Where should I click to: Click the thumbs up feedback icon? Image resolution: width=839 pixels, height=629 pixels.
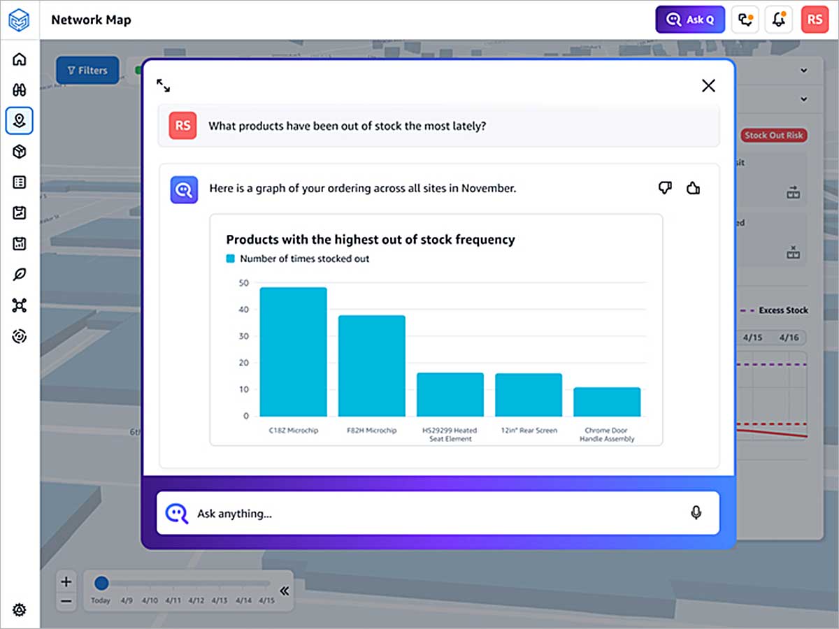click(x=693, y=187)
